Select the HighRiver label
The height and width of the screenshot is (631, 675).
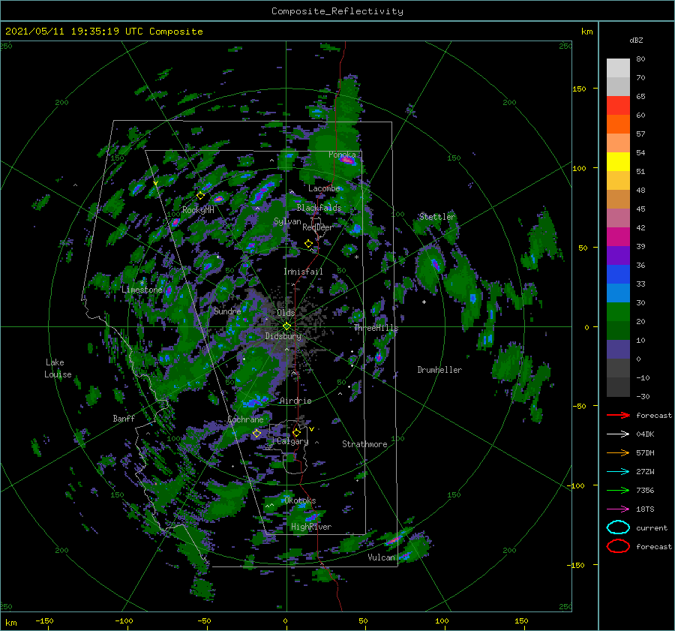point(311,527)
